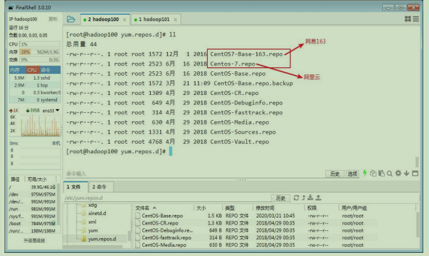Click the 升级高级版 upgrade link

(x=35, y=241)
